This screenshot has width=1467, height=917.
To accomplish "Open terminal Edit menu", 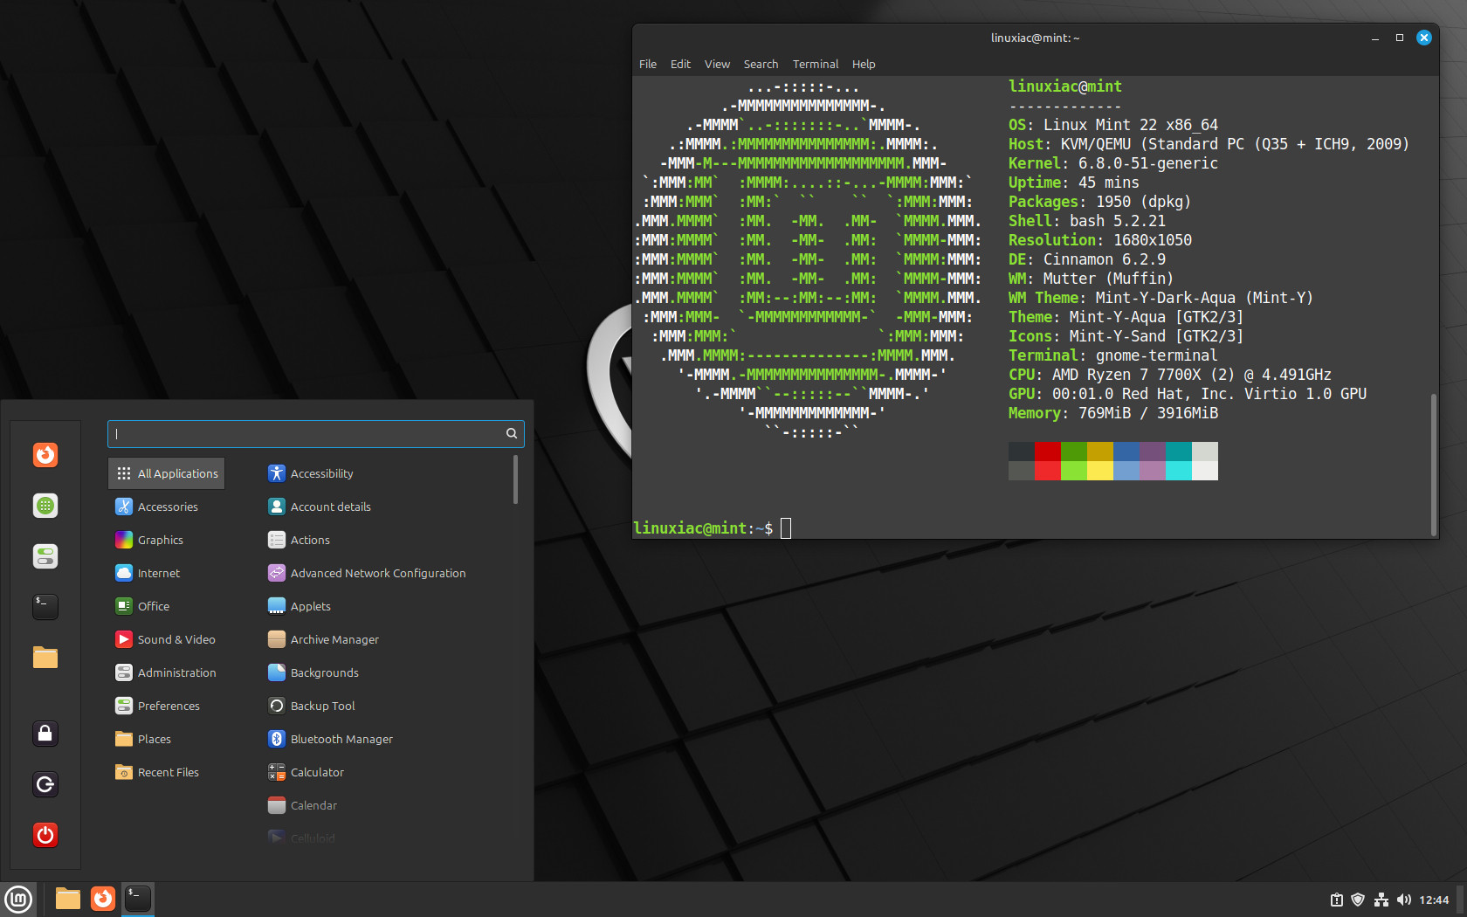I will (x=680, y=64).
